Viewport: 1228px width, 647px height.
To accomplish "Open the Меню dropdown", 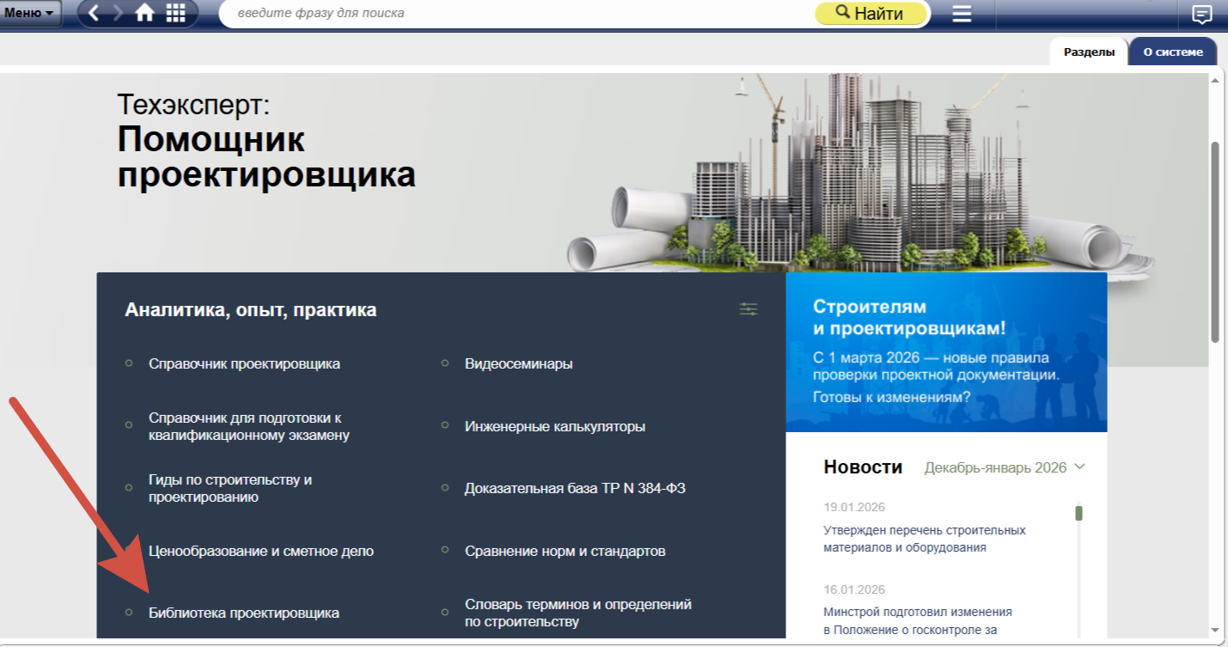I will click(x=30, y=13).
